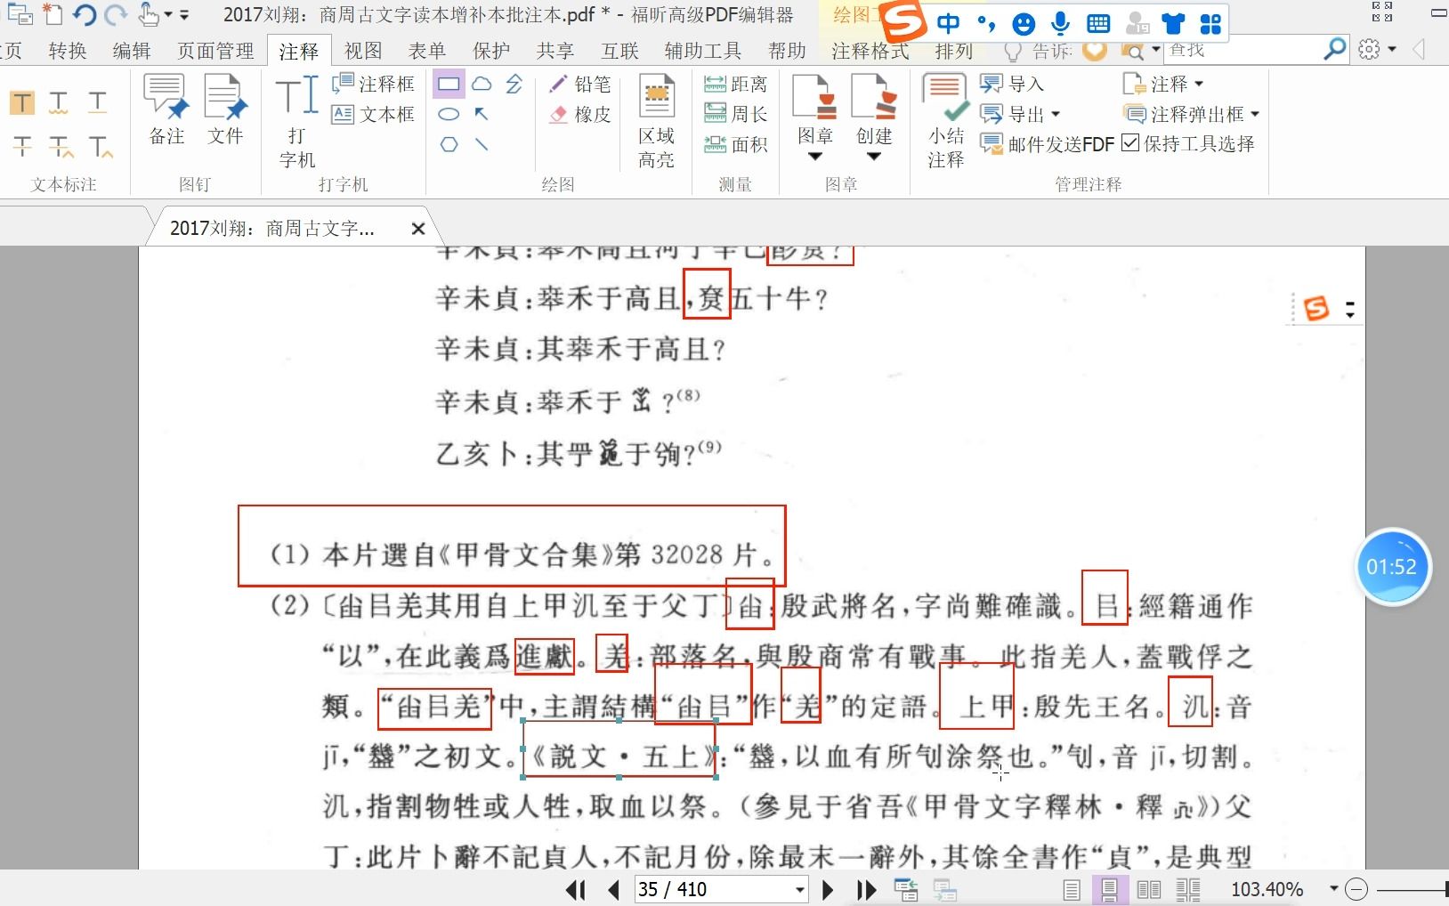Open the 视图 ribbon tab

pos(363,51)
